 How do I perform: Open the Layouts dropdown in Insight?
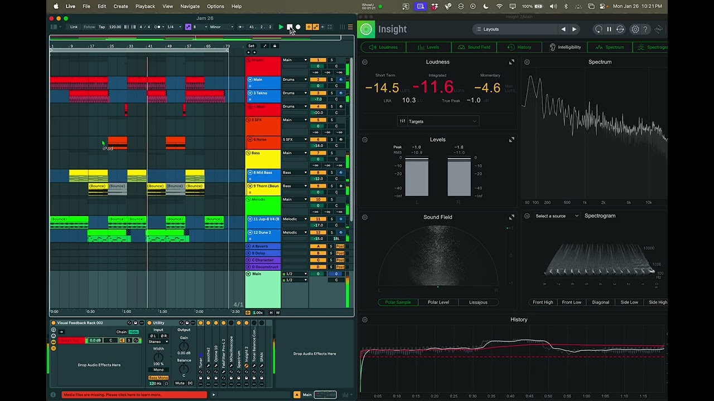(x=514, y=29)
